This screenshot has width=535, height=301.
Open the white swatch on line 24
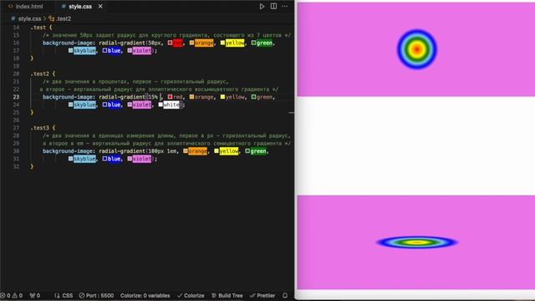click(x=160, y=105)
